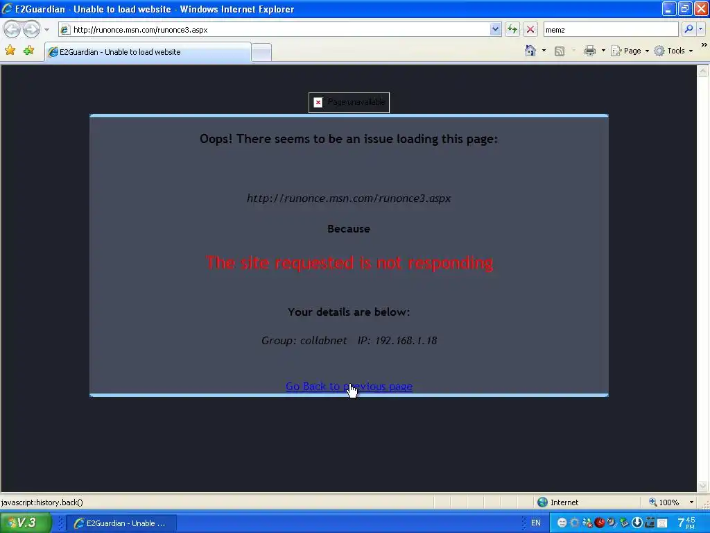Open the V.3 Start button

[26, 523]
